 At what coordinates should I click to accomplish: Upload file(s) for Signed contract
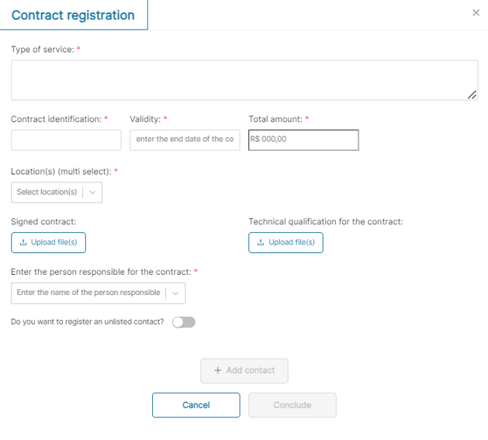coord(48,243)
